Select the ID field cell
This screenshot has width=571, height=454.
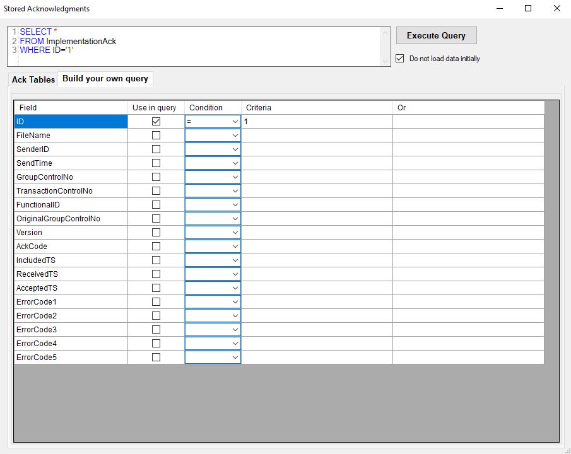[x=71, y=121]
